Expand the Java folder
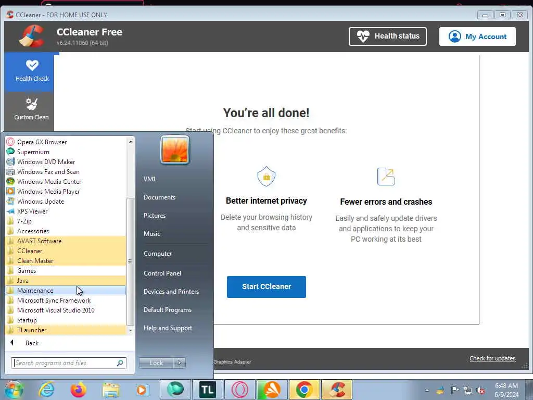This screenshot has height=400, width=533. [66, 280]
